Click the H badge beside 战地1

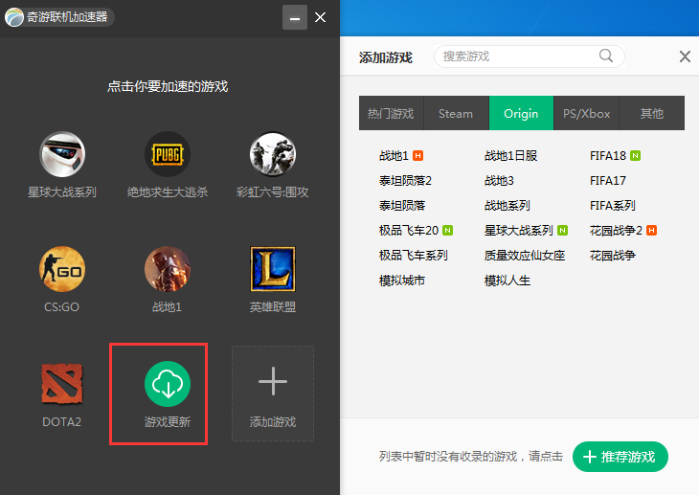point(417,156)
